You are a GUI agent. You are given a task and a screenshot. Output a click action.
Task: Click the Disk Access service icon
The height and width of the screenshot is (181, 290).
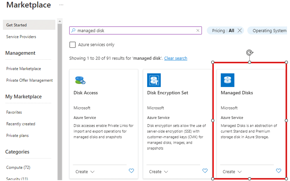(x=80, y=80)
